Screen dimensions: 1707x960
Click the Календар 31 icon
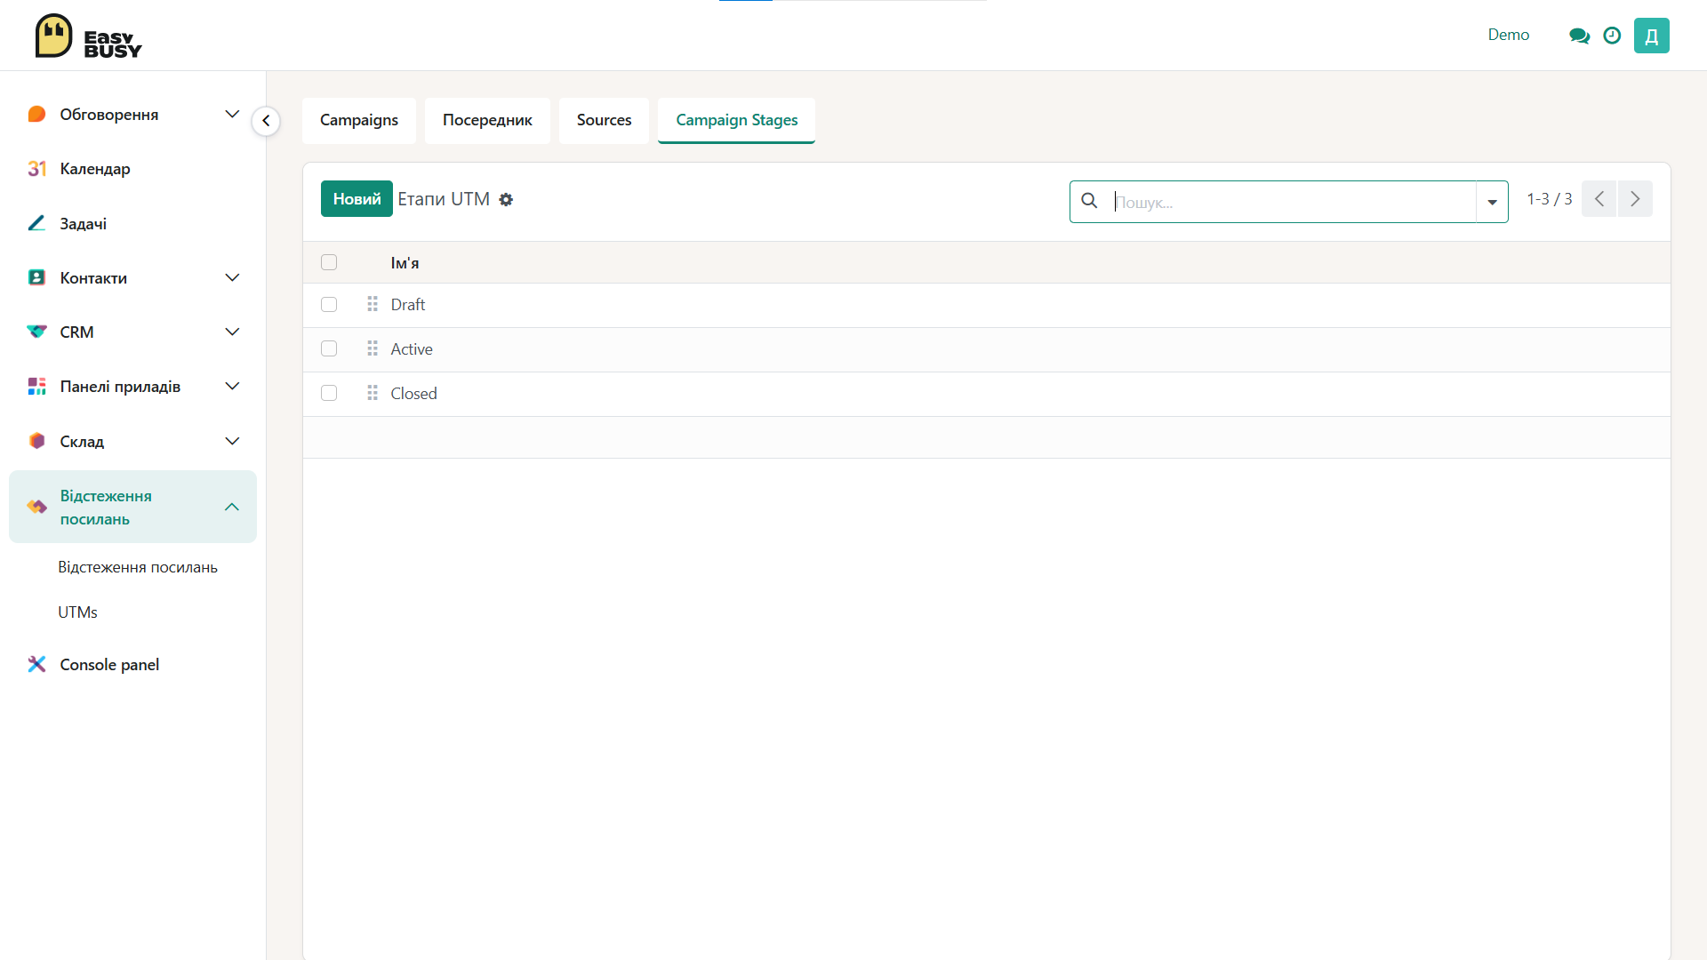click(x=36, y=169)
